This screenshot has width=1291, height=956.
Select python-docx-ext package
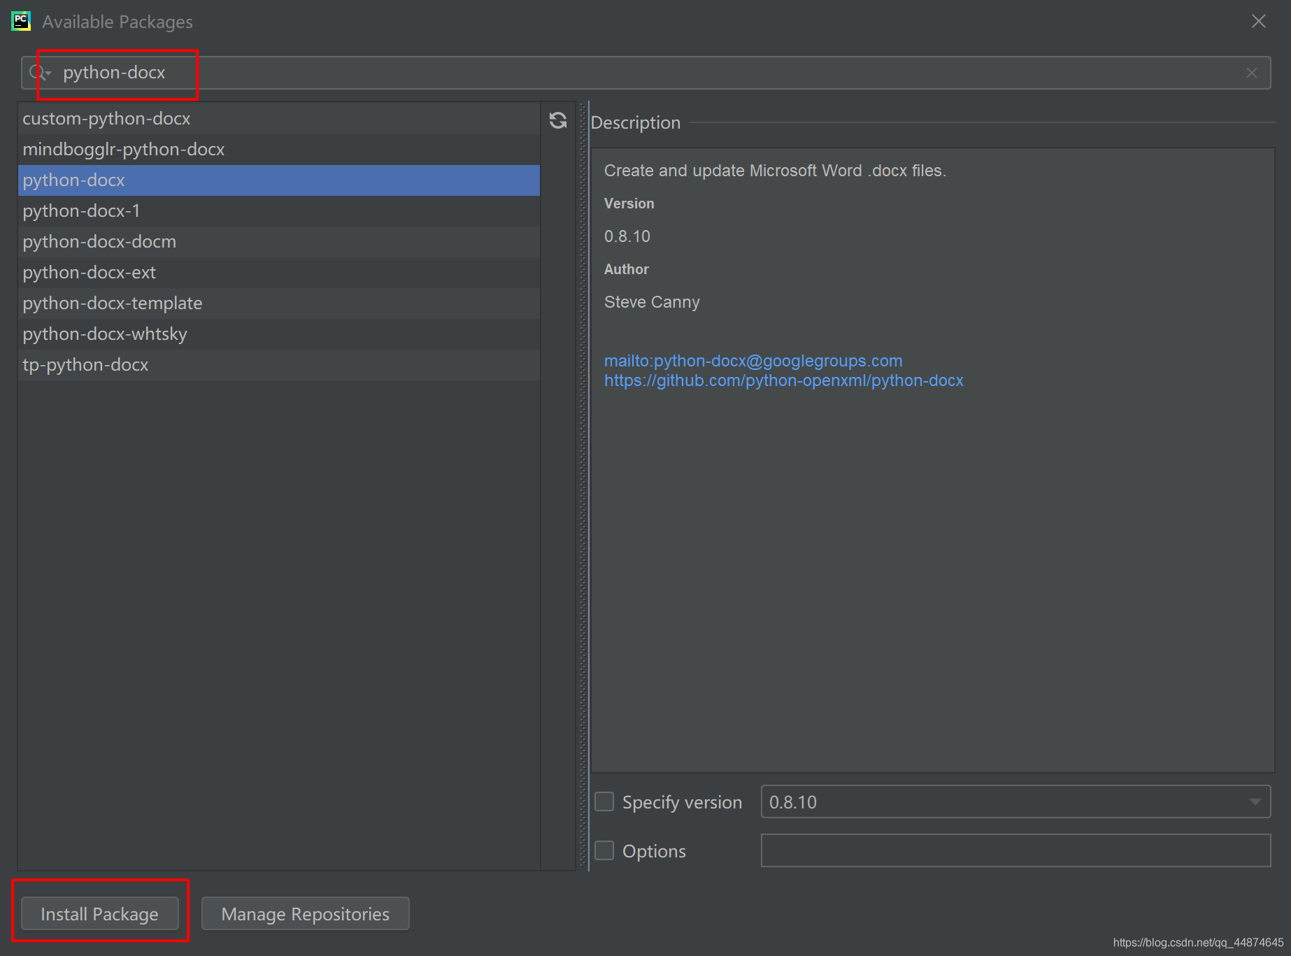(278, 273)
